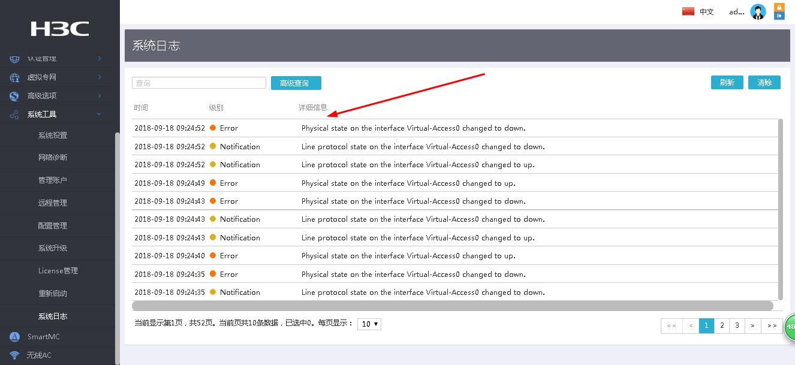Click the 高级选项 sidebar icon
The width and height of the screenshot is (795, 365).
point(14,96)
